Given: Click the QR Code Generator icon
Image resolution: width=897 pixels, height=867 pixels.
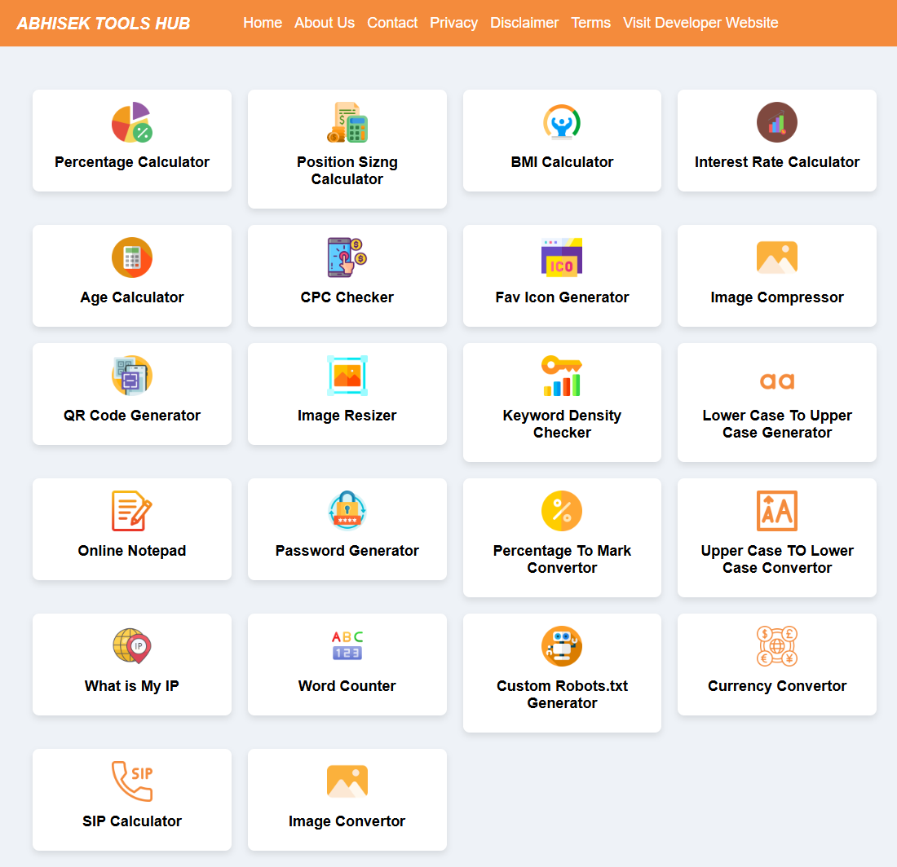Looking at the screenshot, I should point(132,376).
